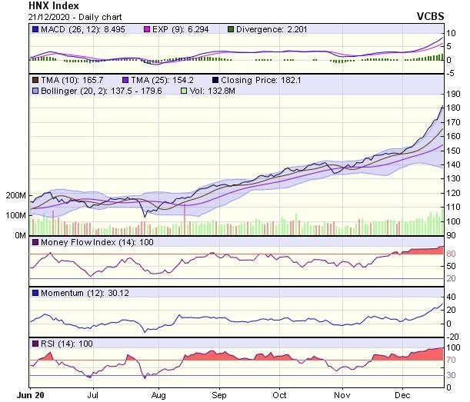Click the brown TMA (10) legend swatch
Screen dimensions: 470x402
pos(35,80)
